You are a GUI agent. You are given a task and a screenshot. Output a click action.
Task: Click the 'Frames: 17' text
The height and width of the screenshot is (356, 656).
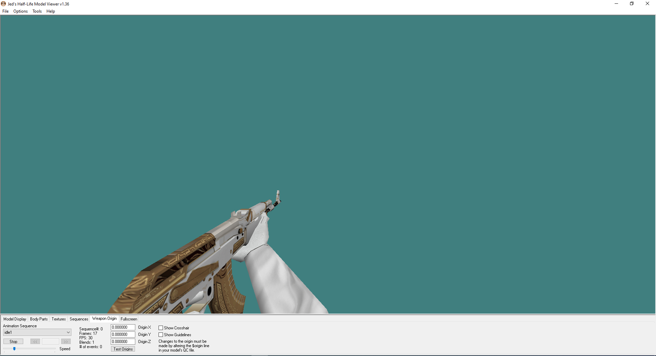coord(88,333)
